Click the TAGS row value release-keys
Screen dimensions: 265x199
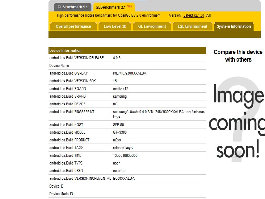click(x=123, y=148)
